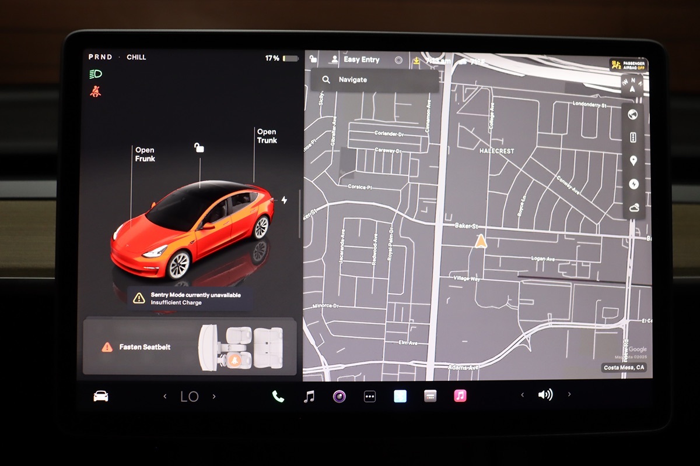Lower temperature with left arrow beside LO
Image resolution: width=700 pixels, height=466 pixels.
tap(165, 397)
